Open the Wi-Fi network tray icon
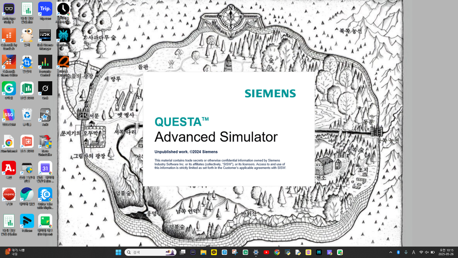 421,252
